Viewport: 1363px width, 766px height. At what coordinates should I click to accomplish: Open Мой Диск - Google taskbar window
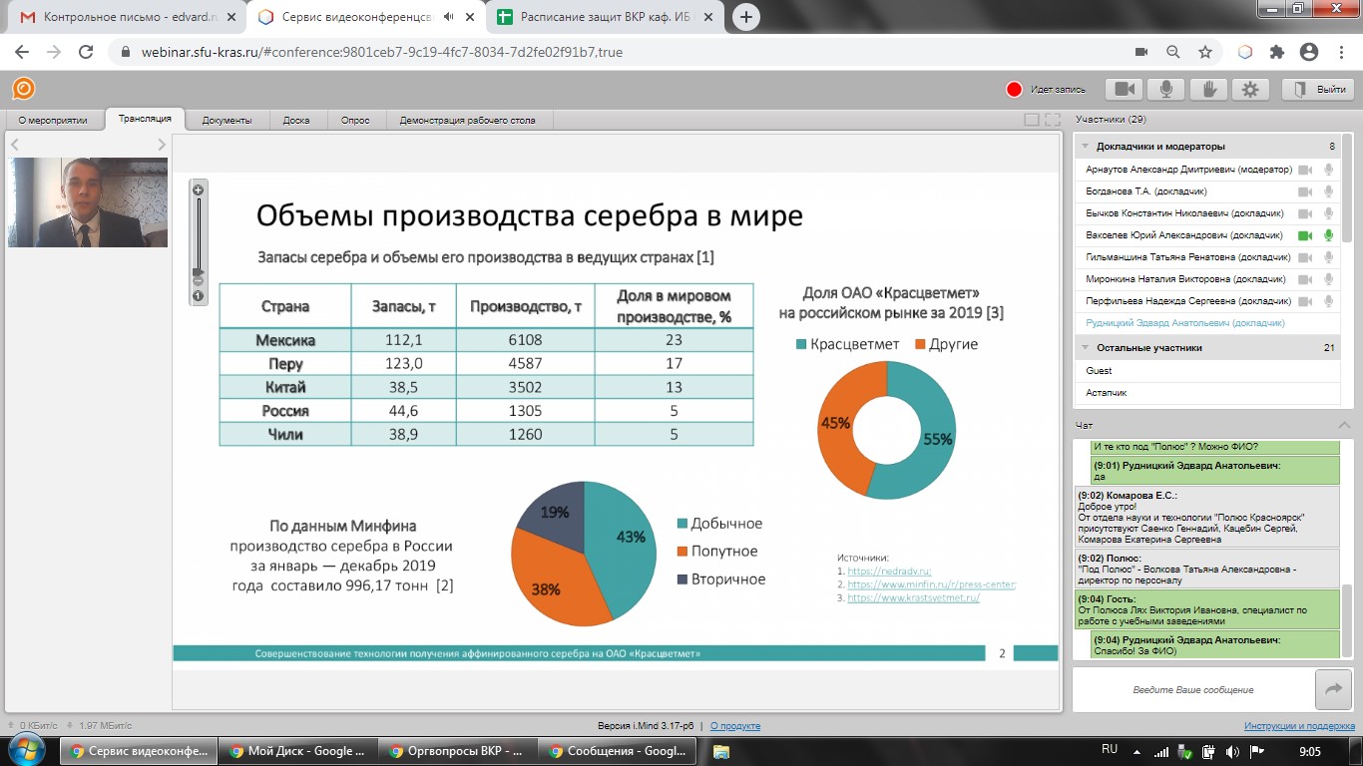point(298,751)
